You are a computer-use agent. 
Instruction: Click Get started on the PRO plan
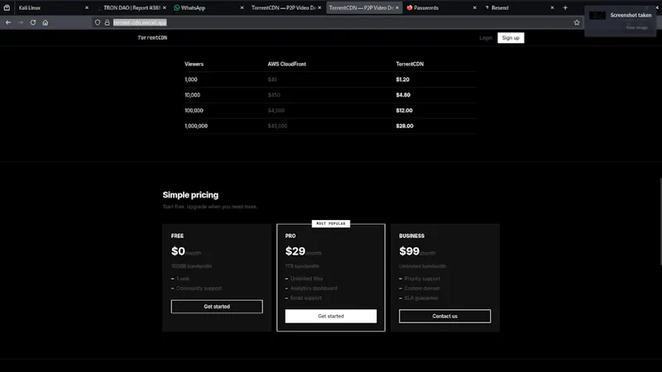pos(330,317)
